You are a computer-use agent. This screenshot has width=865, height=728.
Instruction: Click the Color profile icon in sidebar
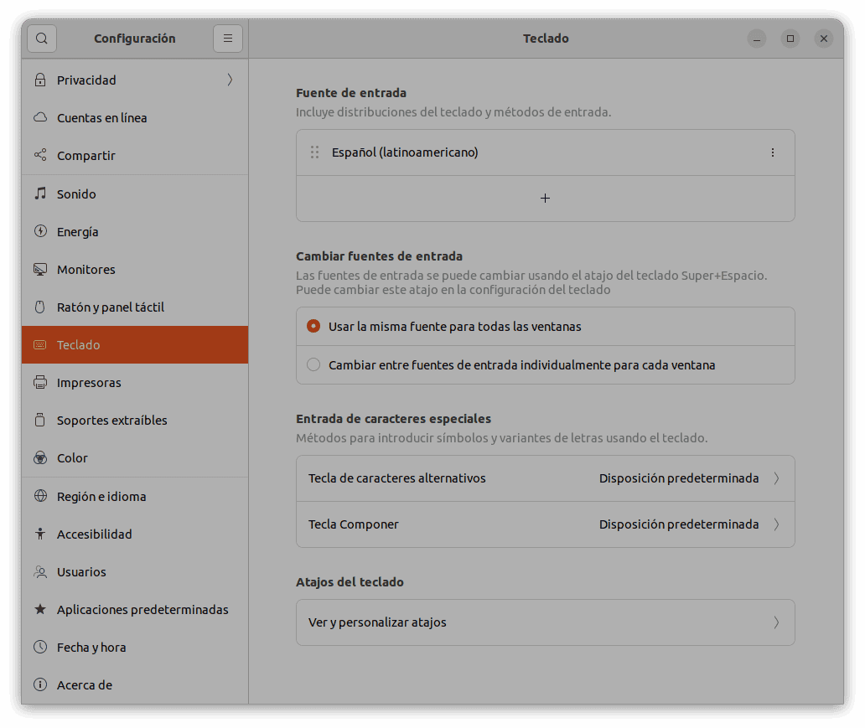[x=39, y=457]
